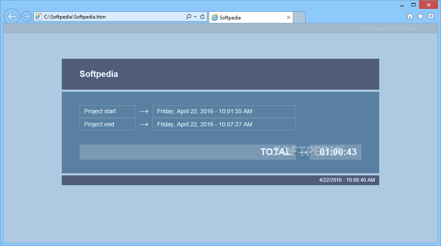Click the Internet Explorer page icon in address bar

(x=39, y=17)
